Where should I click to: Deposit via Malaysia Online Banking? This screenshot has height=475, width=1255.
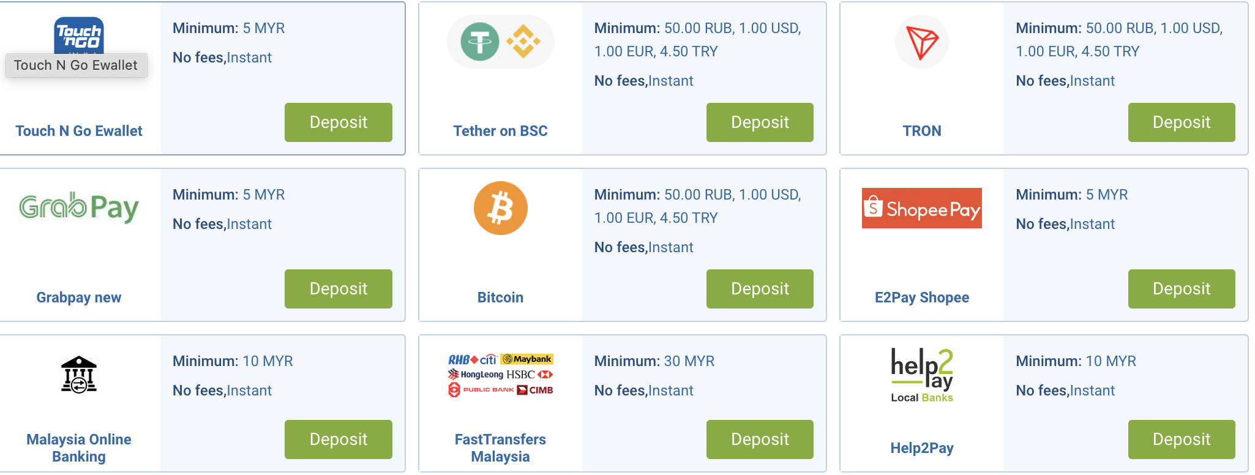pos(338,439)
